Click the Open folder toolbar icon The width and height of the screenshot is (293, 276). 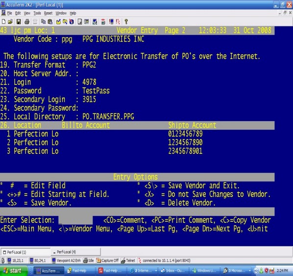pyautogui.click(x=10, y=21)
